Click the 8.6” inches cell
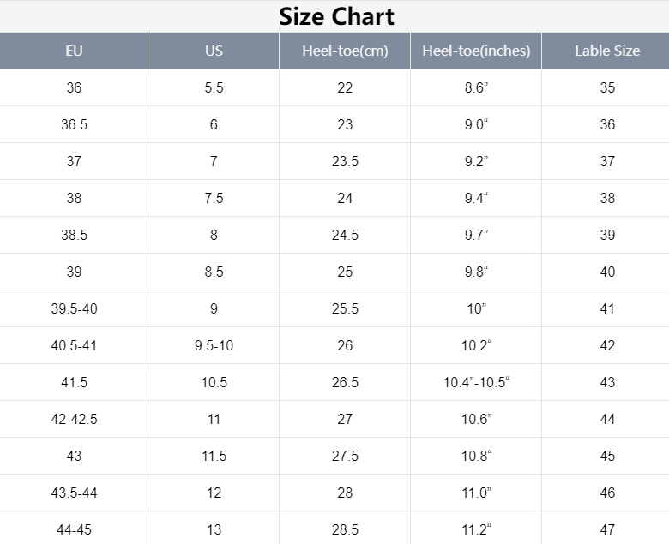Image resolution: width=669 pixels, height=544 pixels. (476, 87)
